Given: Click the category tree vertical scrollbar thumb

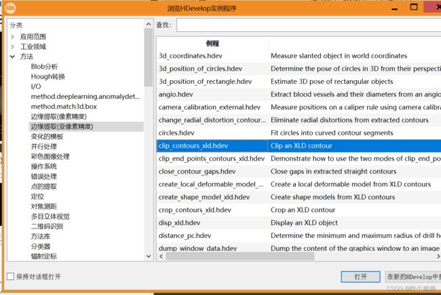Looking at the screenshot, I should [149, 58].
